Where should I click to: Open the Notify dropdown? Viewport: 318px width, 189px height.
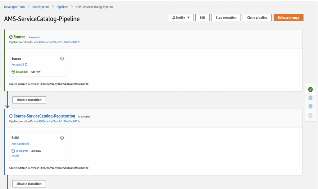point(180,17)
